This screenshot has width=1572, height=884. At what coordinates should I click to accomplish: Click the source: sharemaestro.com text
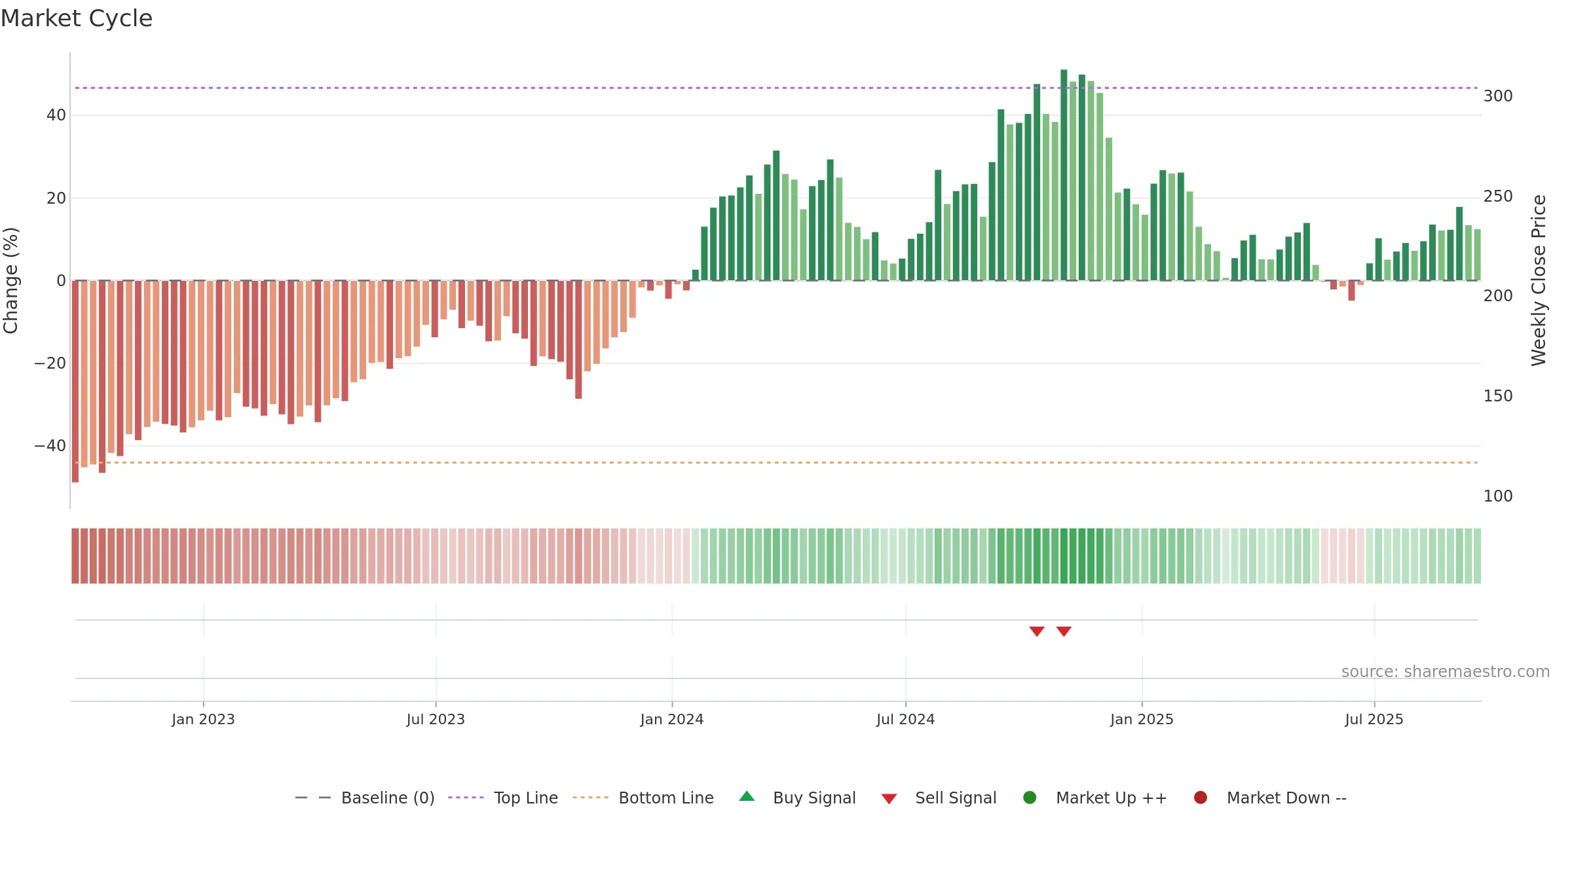[x=1446, y=672]
